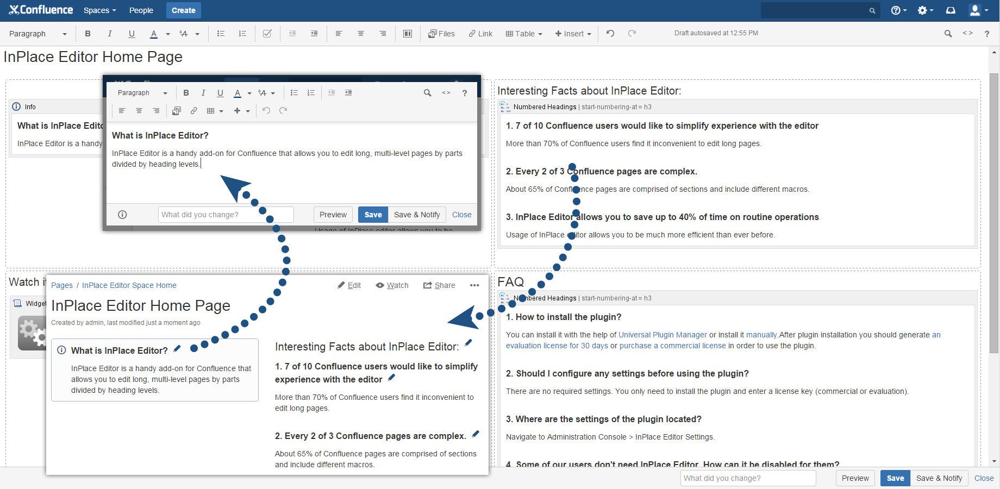Align text right in main toolbar
The image size is (1000, 489).
(x=383, y=34)
